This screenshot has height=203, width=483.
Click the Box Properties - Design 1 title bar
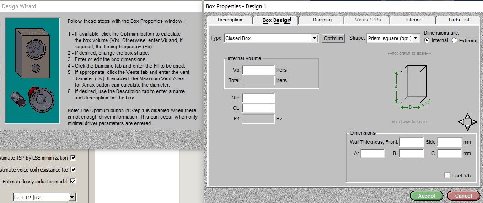[343, 6]
